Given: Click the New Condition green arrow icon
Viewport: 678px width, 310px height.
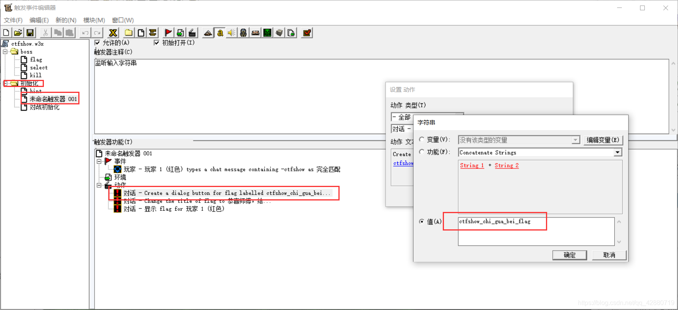Looking at the screenshot, I should 180,33.
